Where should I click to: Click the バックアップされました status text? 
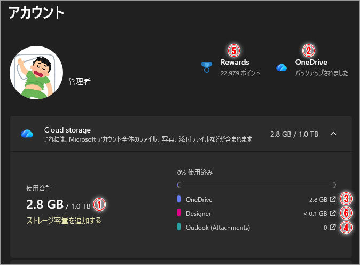[x=322, y=73]
